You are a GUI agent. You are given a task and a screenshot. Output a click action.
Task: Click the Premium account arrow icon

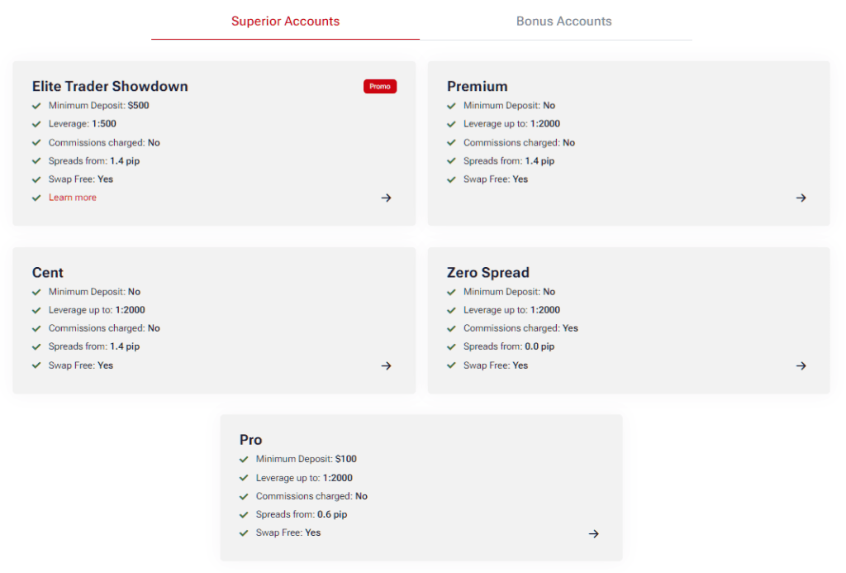point(801,198)
